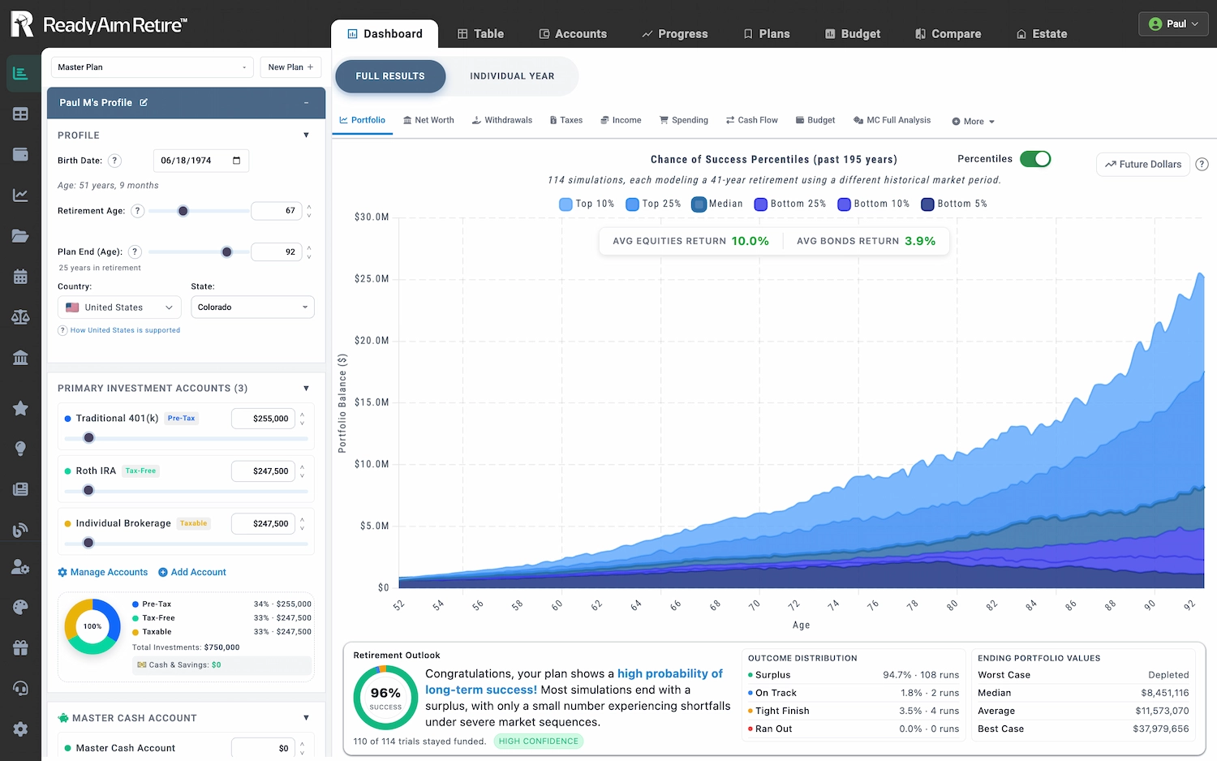Click the balance scale icon in sidebar
Screen dimensions: 1217x761
pos(20,316)
